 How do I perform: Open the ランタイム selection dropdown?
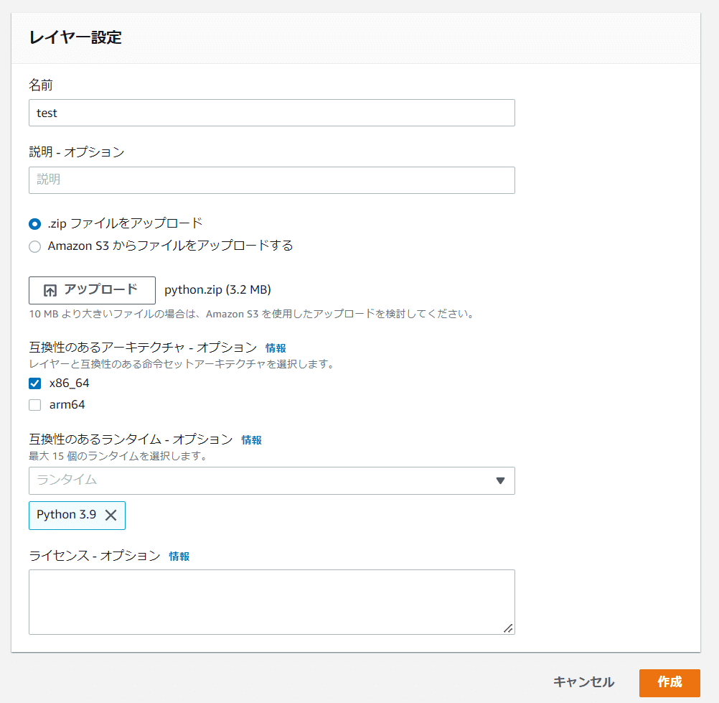tap(271, 480)
